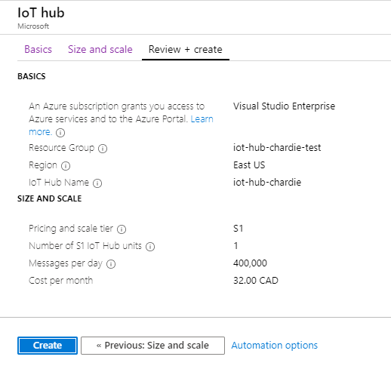The height and width of the screenshot is (369, 391).
Task: Click the 32.00 CAD cost value
Action: pos(256,281)
